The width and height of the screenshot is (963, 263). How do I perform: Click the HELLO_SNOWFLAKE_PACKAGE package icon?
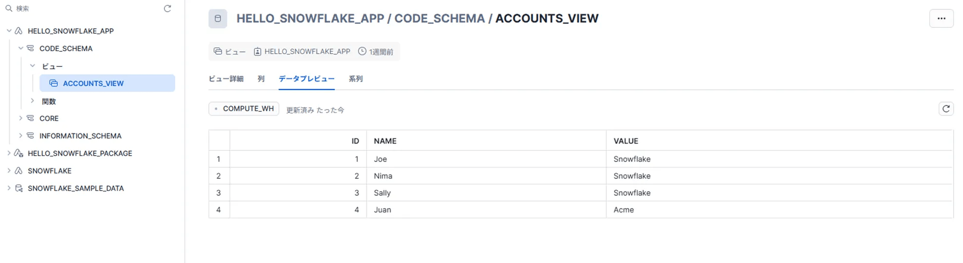click(x=19, y=153)
